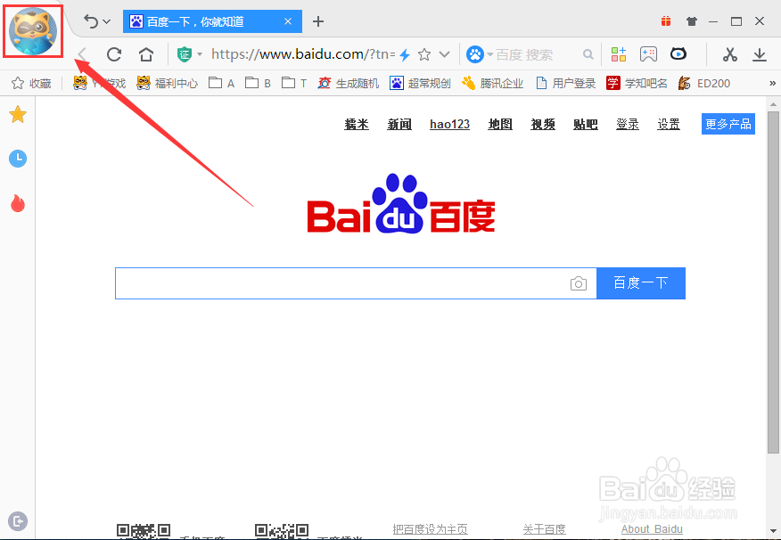Expand the bookmarks bar overflow chevron

pos(773,83)
